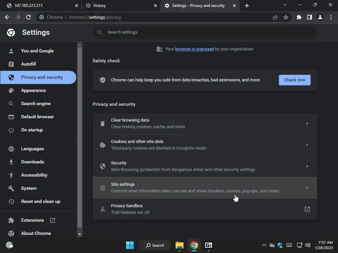Open Privacy Sandbox row

[x=205, y=209]
